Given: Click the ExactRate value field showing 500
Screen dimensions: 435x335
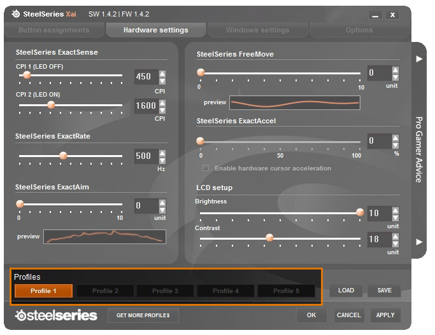Looking at the screenshot, I should (146, 156).
